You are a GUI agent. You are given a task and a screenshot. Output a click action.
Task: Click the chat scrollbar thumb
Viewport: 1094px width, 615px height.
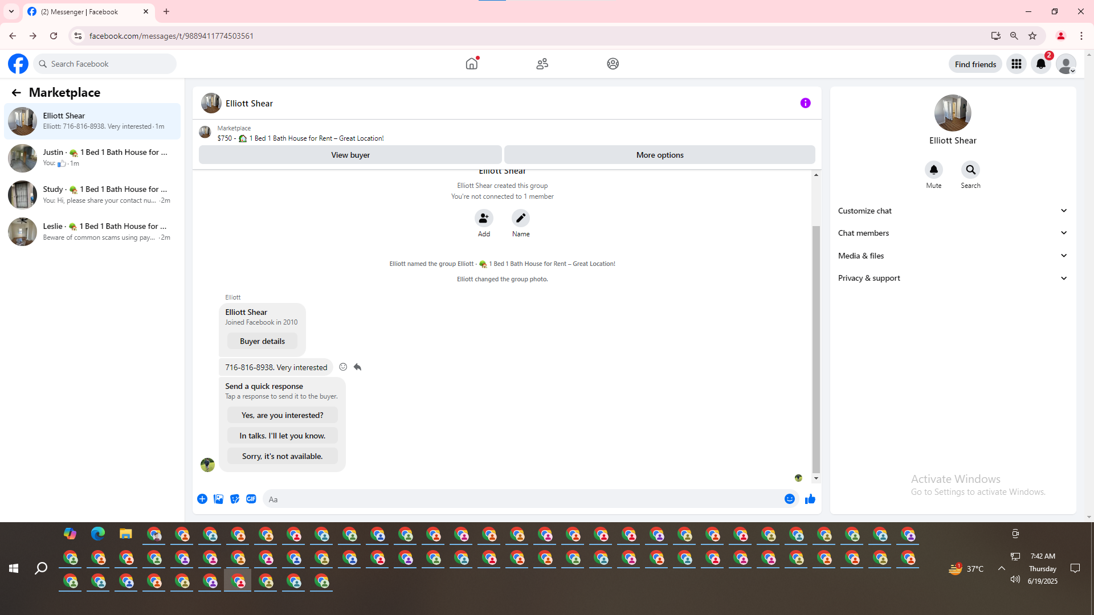tap(816, 350)
